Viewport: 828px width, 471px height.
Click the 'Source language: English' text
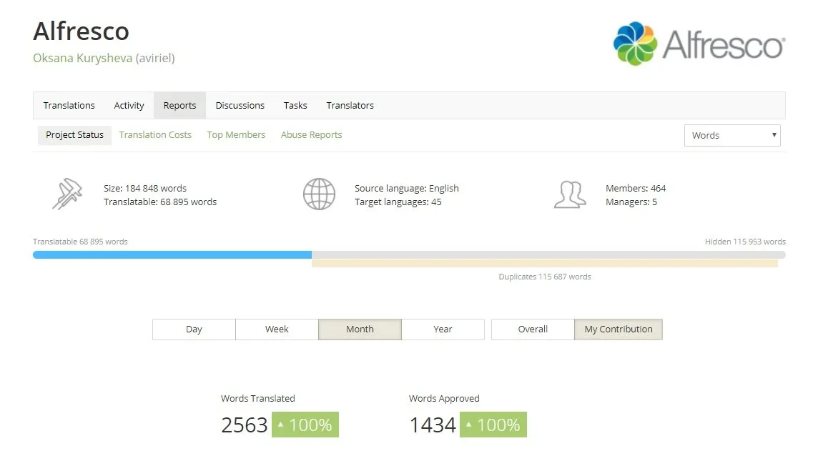pyautogui.click(x=407, y=189)
